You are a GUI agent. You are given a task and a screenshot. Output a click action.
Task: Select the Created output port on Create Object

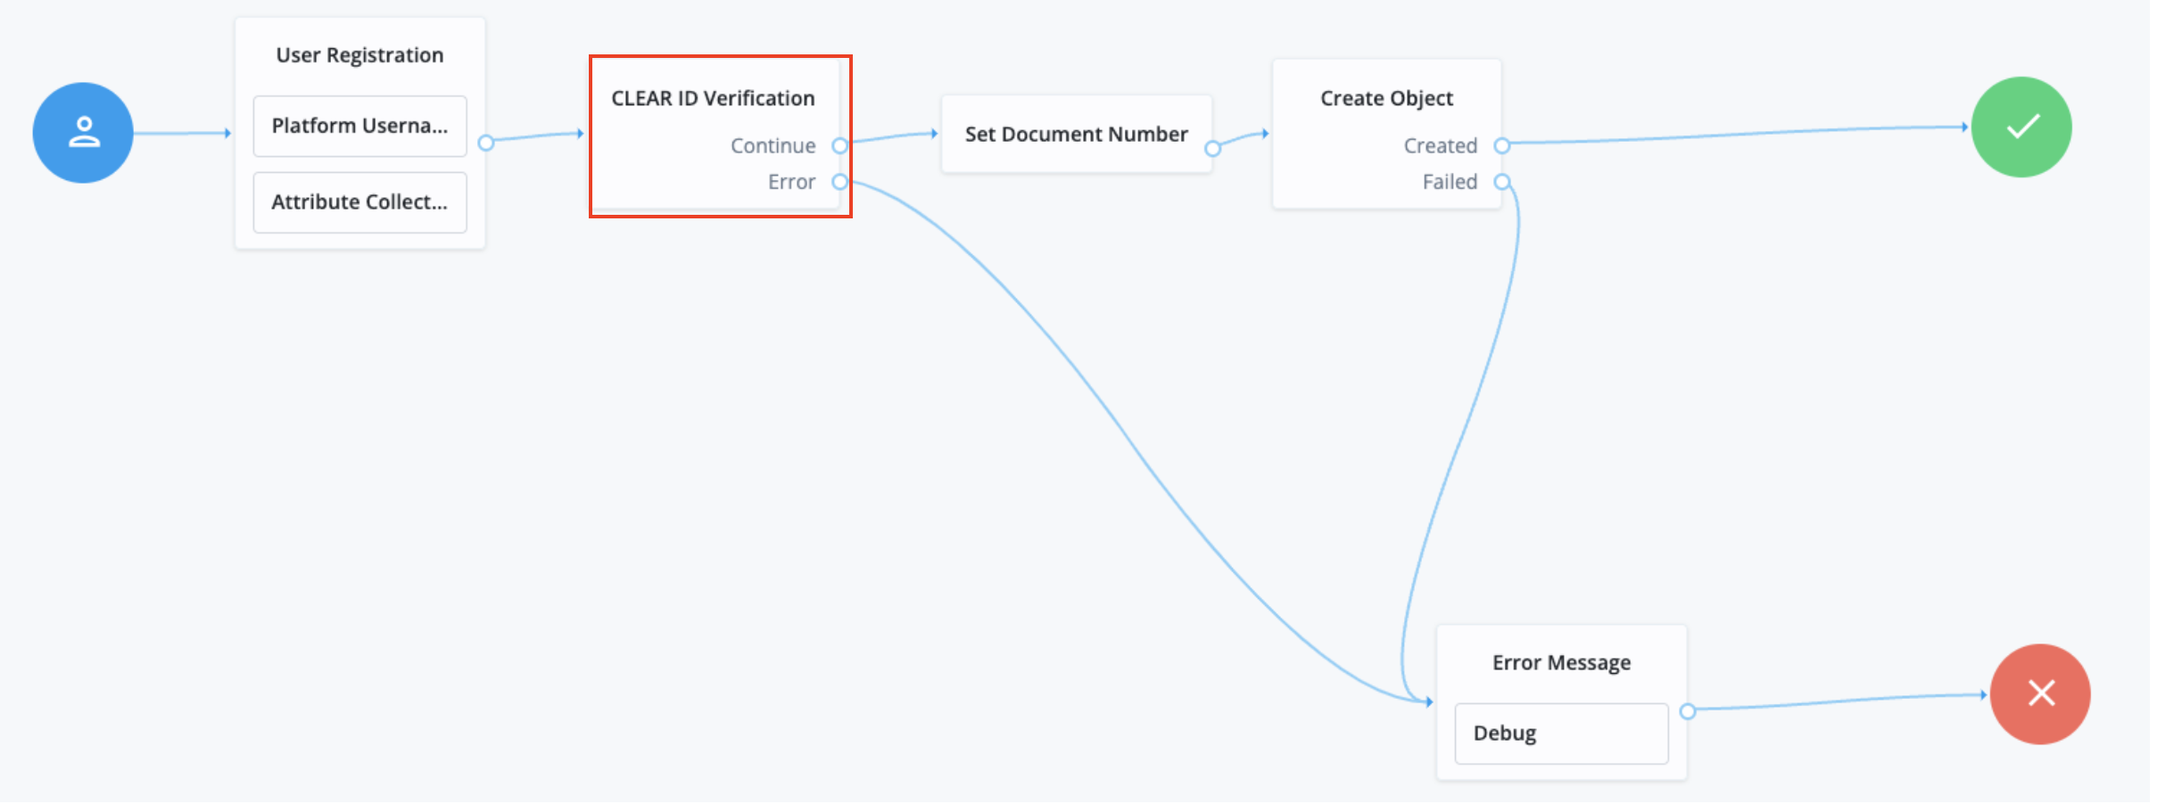click(1503, 145)
